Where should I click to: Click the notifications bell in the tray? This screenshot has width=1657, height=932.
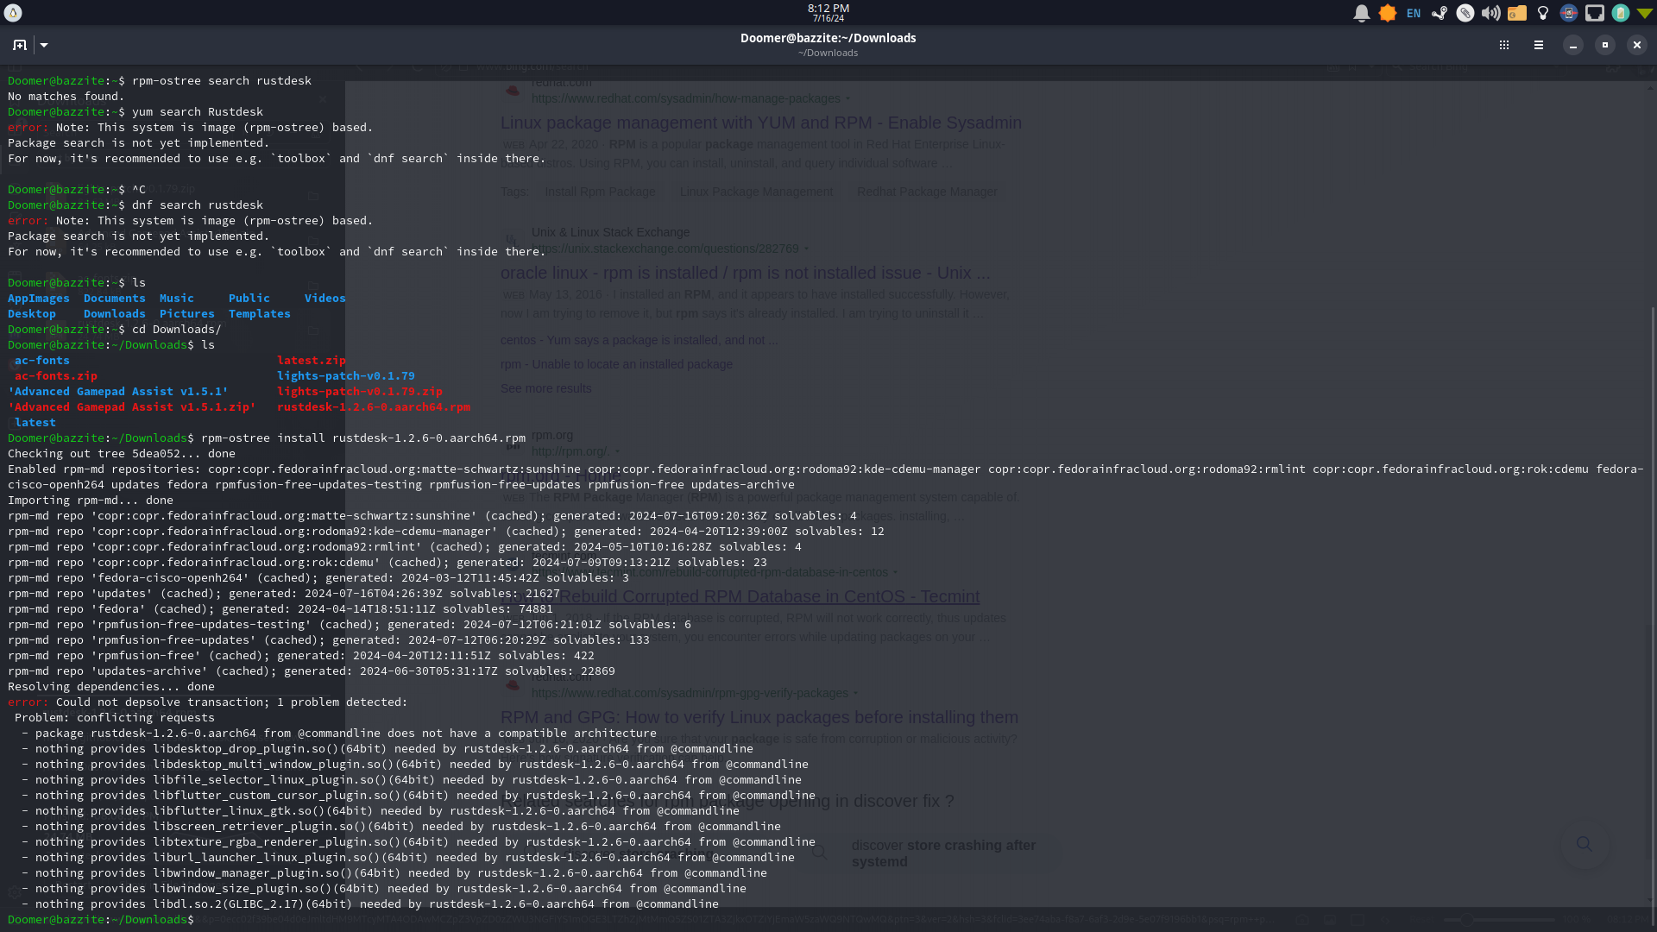1362,13
